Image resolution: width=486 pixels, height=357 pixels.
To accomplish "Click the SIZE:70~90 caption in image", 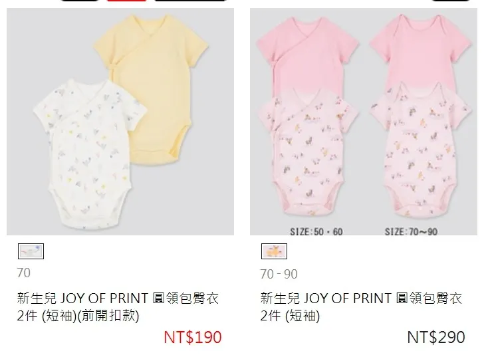I will [x=411, y=231].
